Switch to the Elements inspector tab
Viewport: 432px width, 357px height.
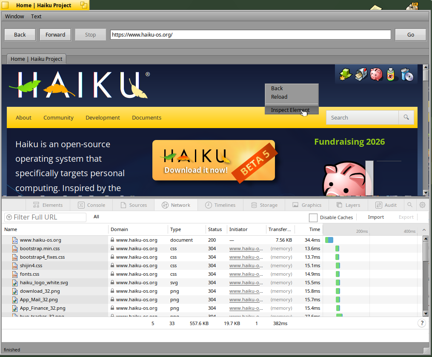tap(48, 205)
